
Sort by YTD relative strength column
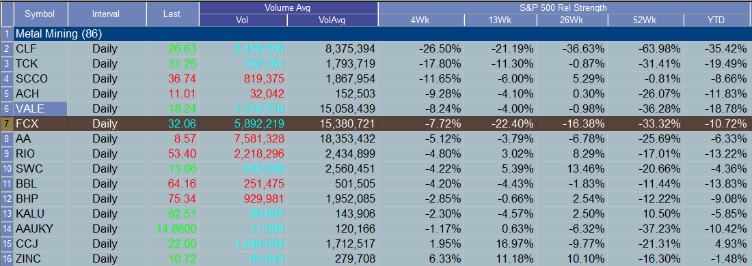tap(717, 20)
